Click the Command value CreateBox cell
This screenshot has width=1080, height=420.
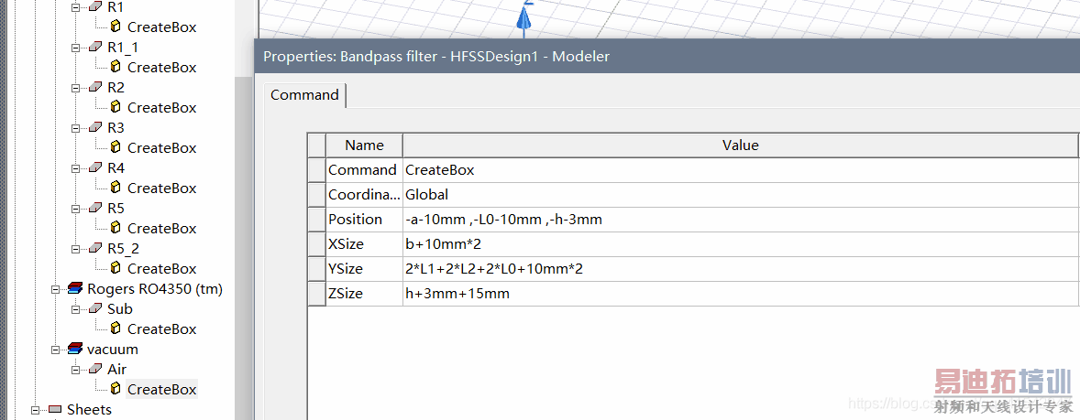pyautogui.click(x=741, y=170)
